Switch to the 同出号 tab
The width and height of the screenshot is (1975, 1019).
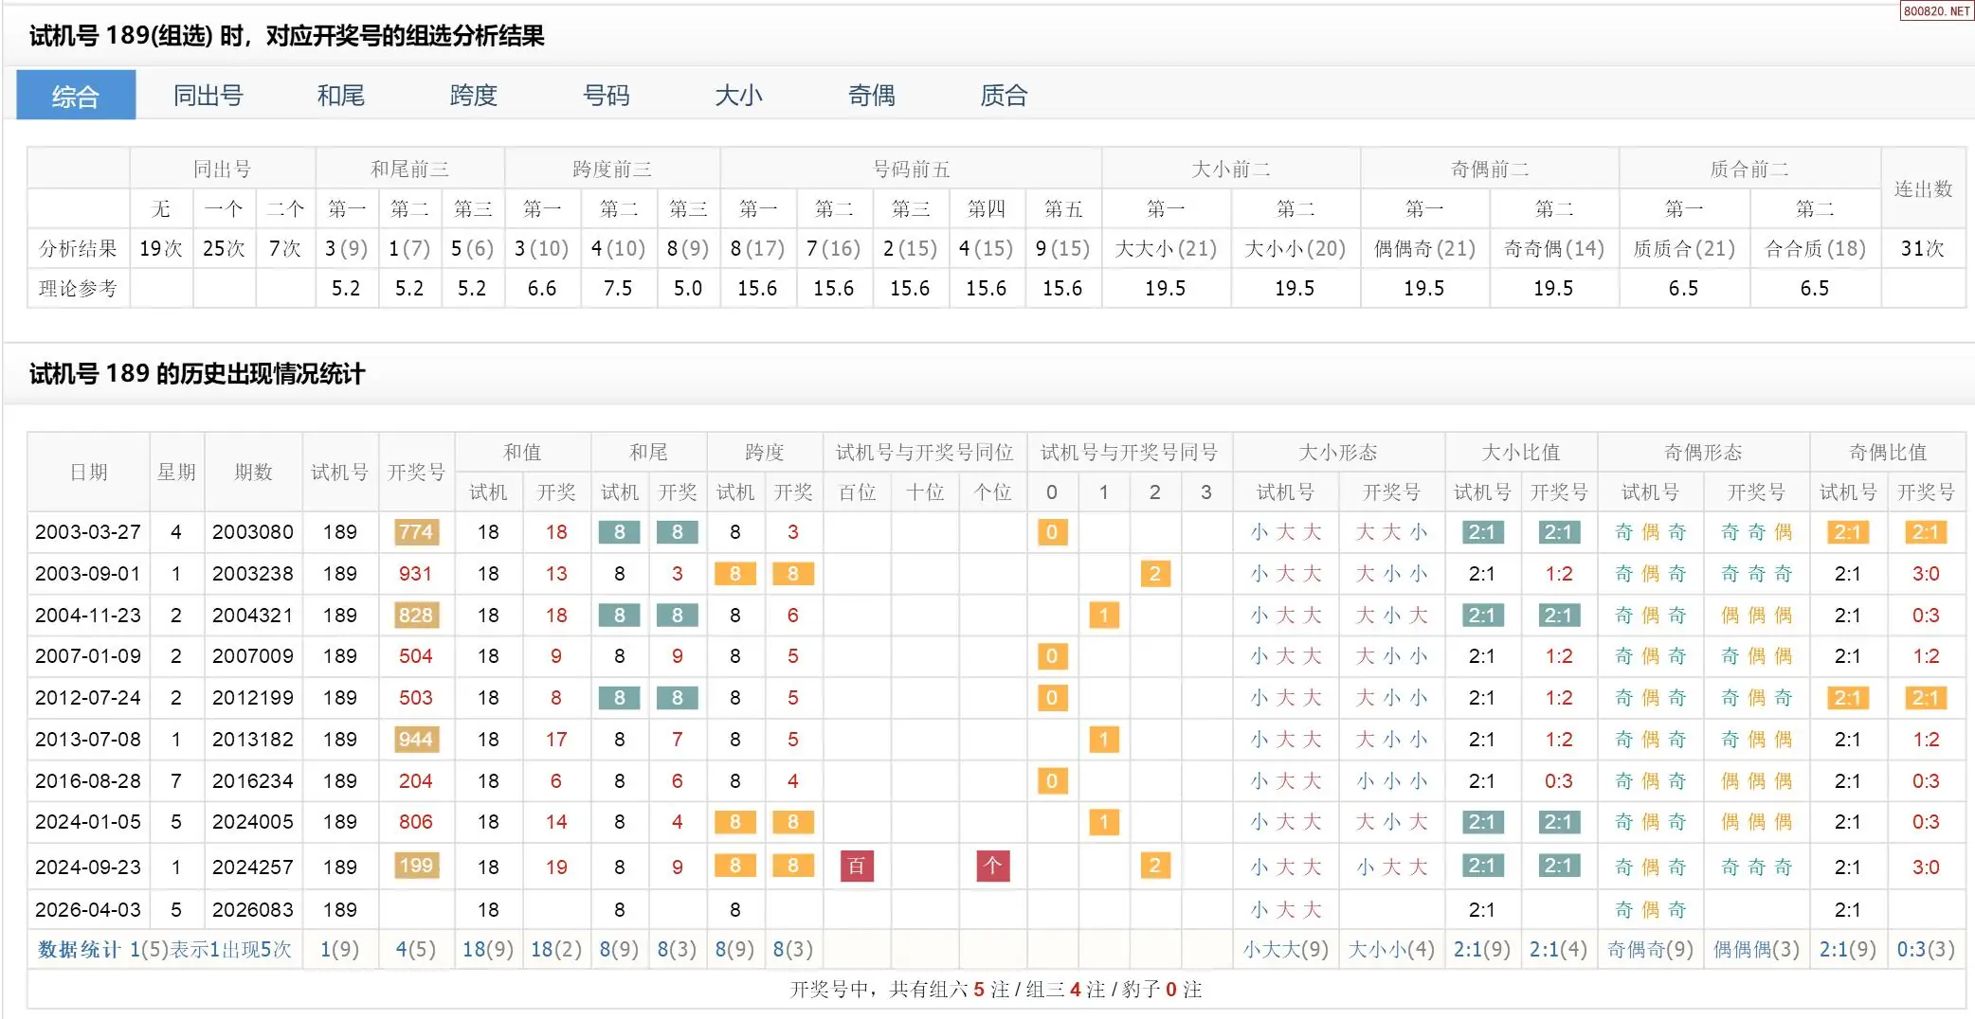click(208, 96)
